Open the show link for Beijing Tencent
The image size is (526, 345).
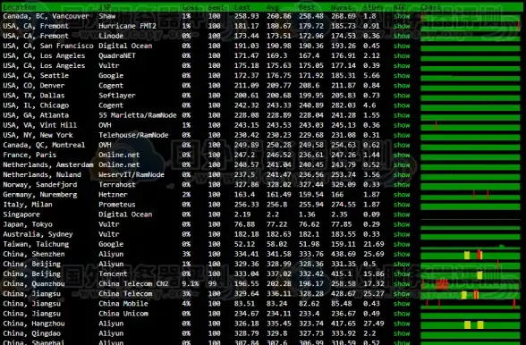[x=402, y=273]
